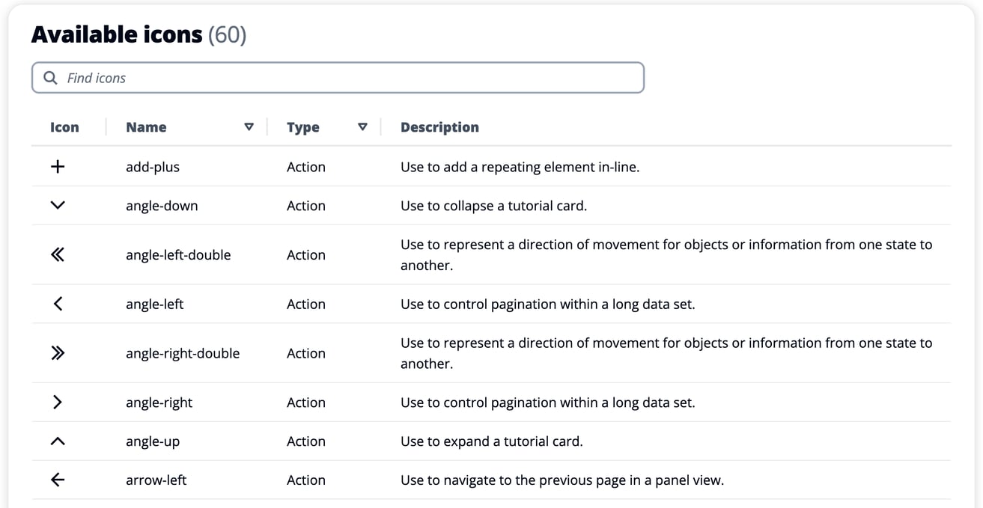Select the angle-up icon
Screen dimensions: 983x508
click(58, 441)
